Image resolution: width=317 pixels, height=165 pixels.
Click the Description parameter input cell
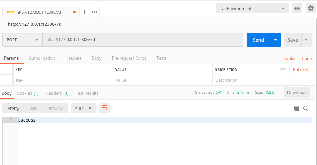(264, 80)
